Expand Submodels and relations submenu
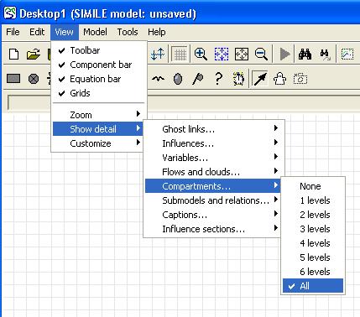Image resolution: width=360 pixels, height=317 pixels. coord(212,200)
